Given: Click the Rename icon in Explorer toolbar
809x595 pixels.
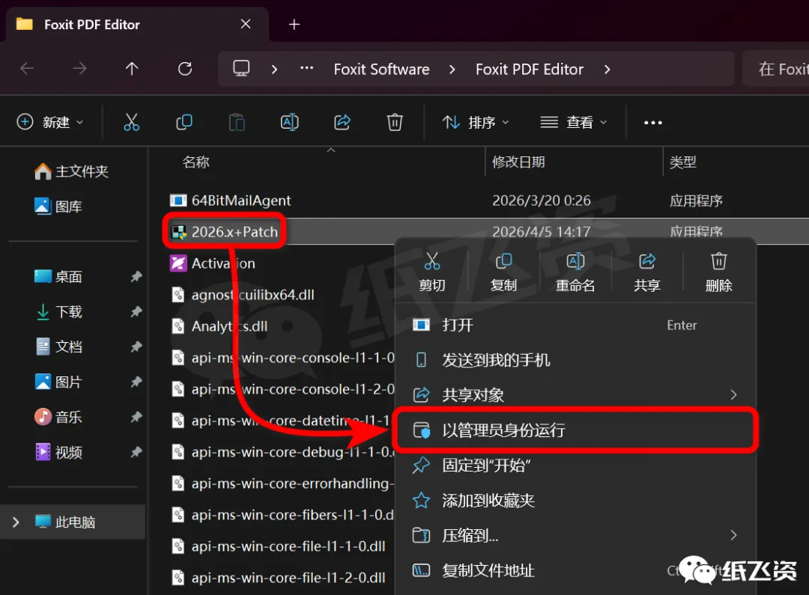Looking at the screenshot, I should (x=289, y=122).
